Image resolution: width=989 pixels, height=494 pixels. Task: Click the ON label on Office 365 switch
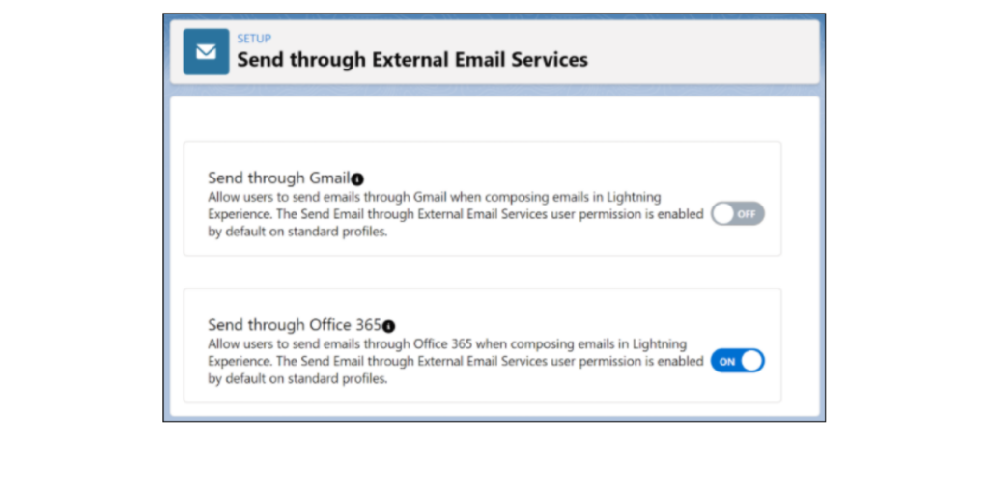(727, 361)
